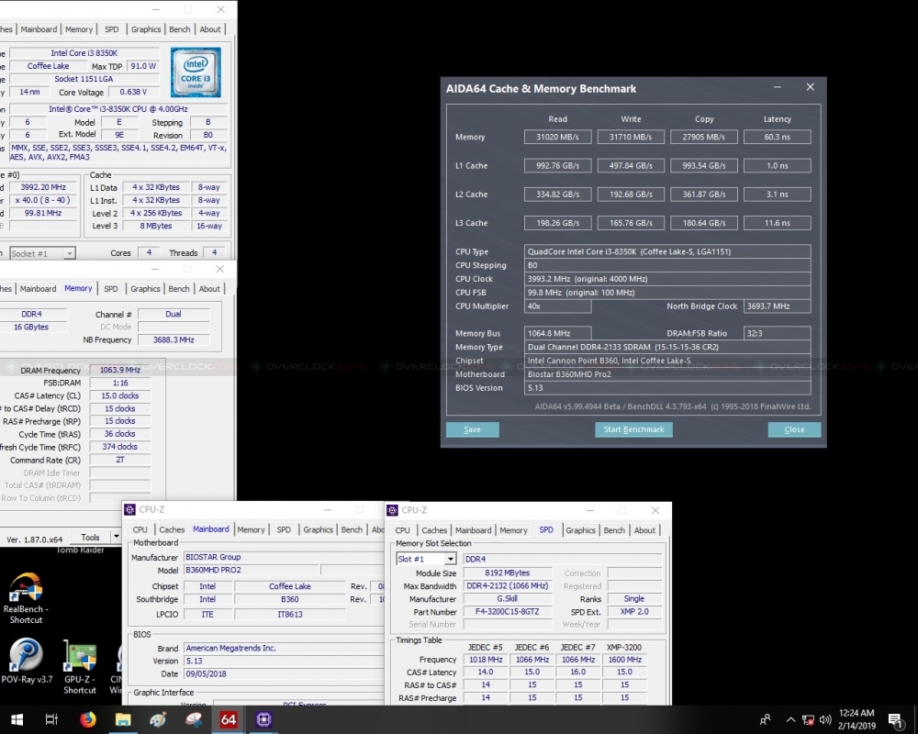Click the Memory Read value 31020 MB/s
The height and width of the screenshot is (734, 918).
(x=558, y=137)
